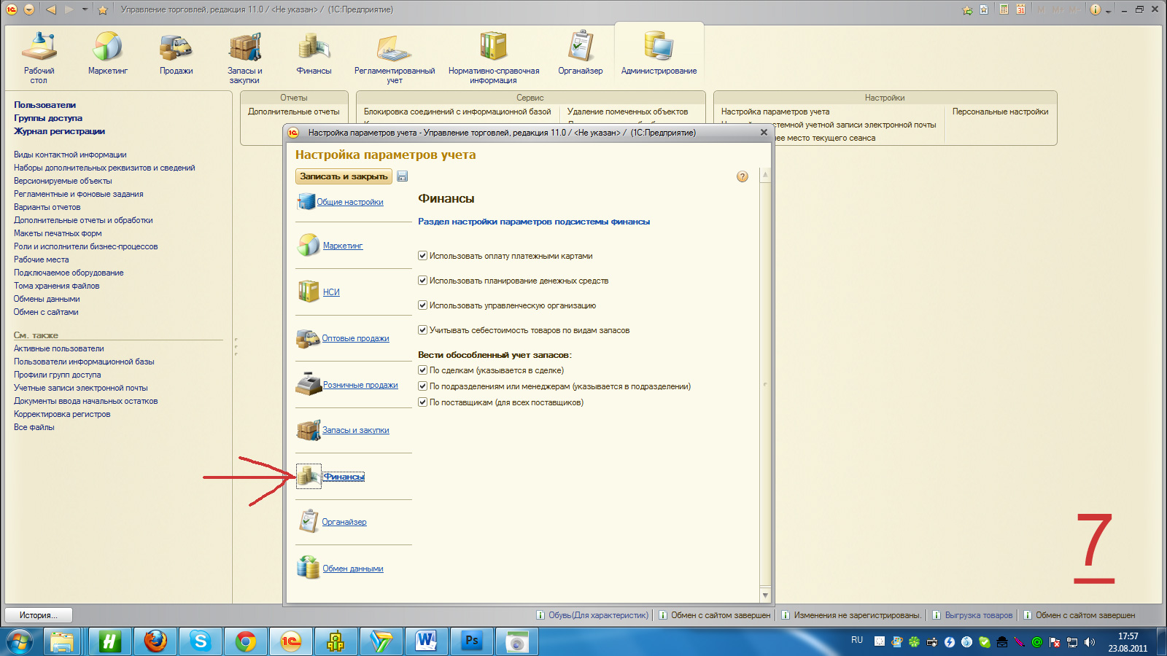Click the page-with-star history icon in title bar
This screenshot has height=656, width=1167.
point(984,9)
